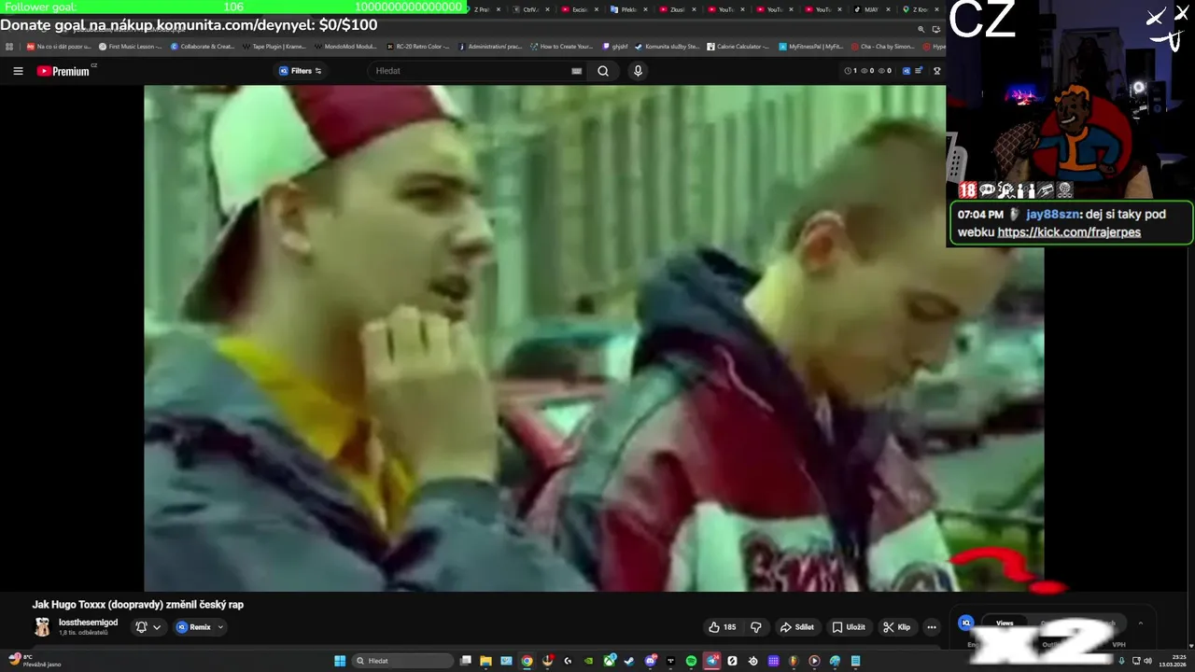Open Collaborate & Create bookmark

(x=203, y=46)
